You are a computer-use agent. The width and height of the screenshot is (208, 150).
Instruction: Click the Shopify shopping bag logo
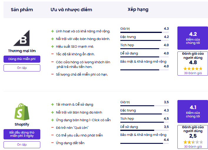pyautogui.click(x=22, y=112)
